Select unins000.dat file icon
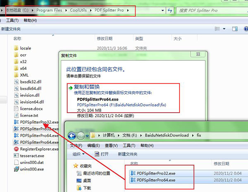 coord(16,162)
